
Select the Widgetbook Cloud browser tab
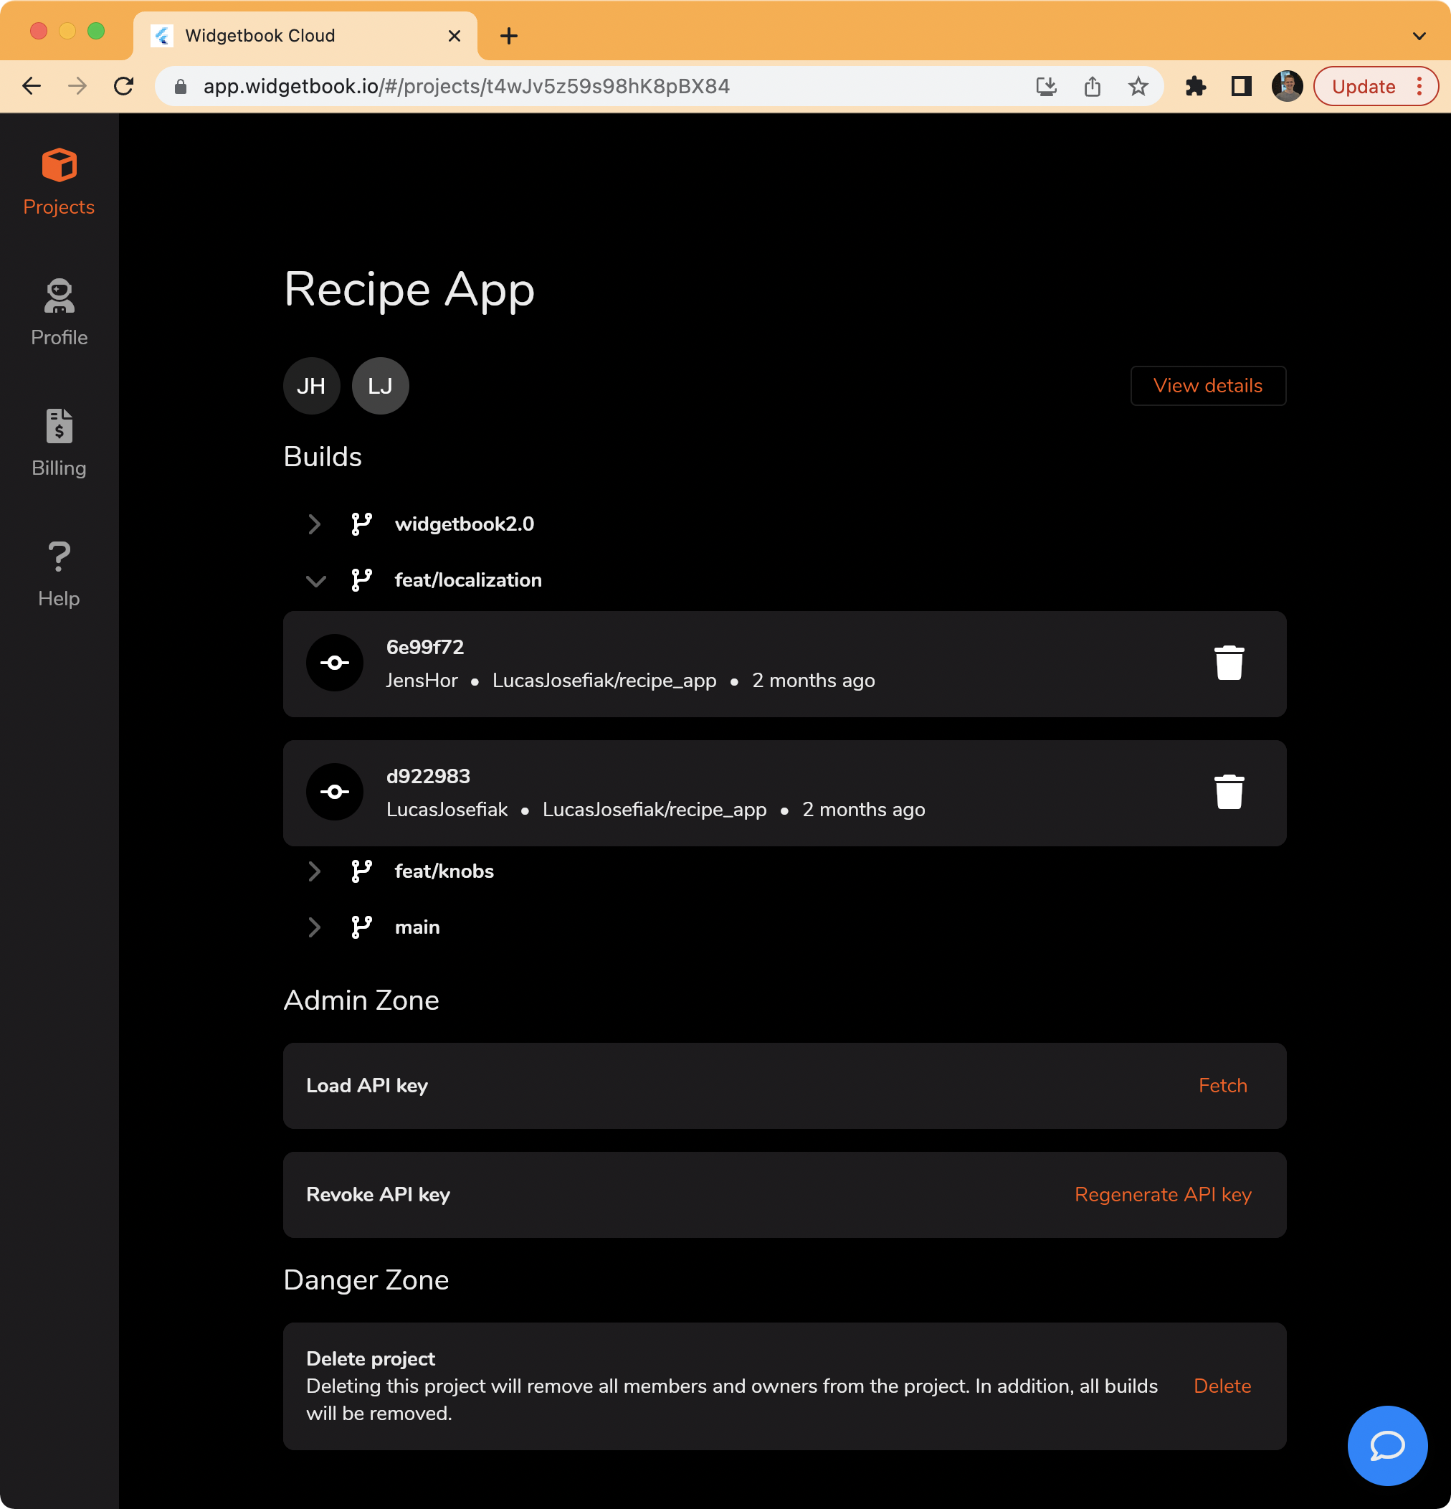tap(292, 35)
